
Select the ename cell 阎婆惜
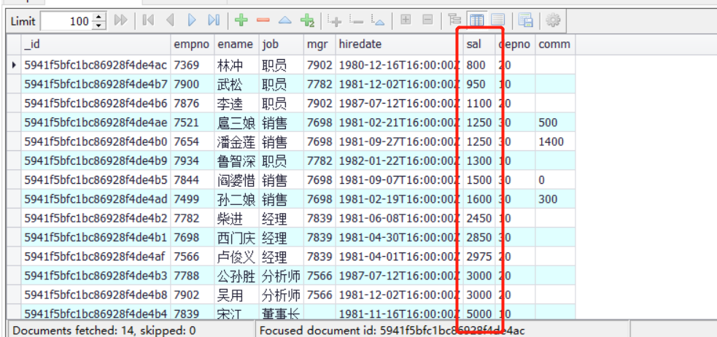236,180
